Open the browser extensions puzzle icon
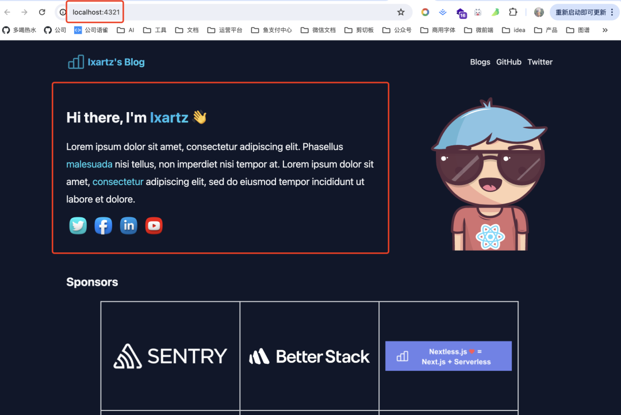The height and width of the screenshot is (415, 621). 513,12
